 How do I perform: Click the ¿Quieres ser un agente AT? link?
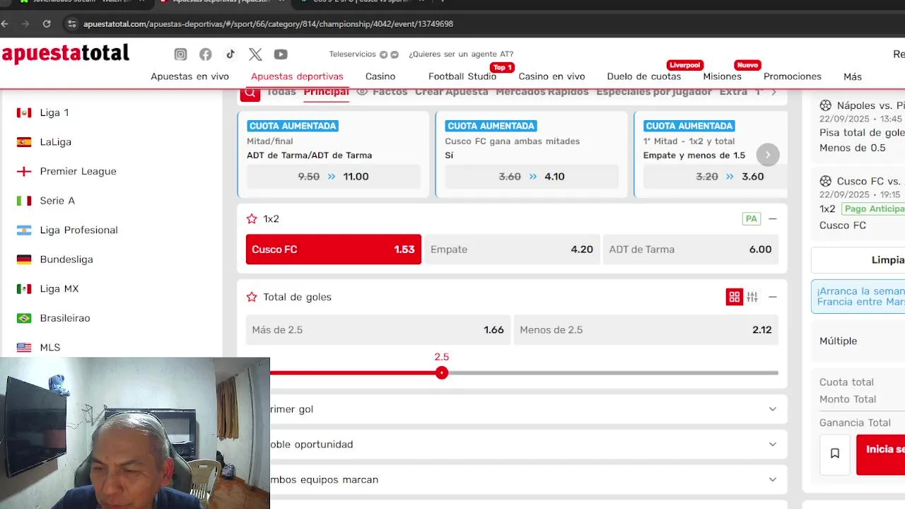tap(461, 54)
